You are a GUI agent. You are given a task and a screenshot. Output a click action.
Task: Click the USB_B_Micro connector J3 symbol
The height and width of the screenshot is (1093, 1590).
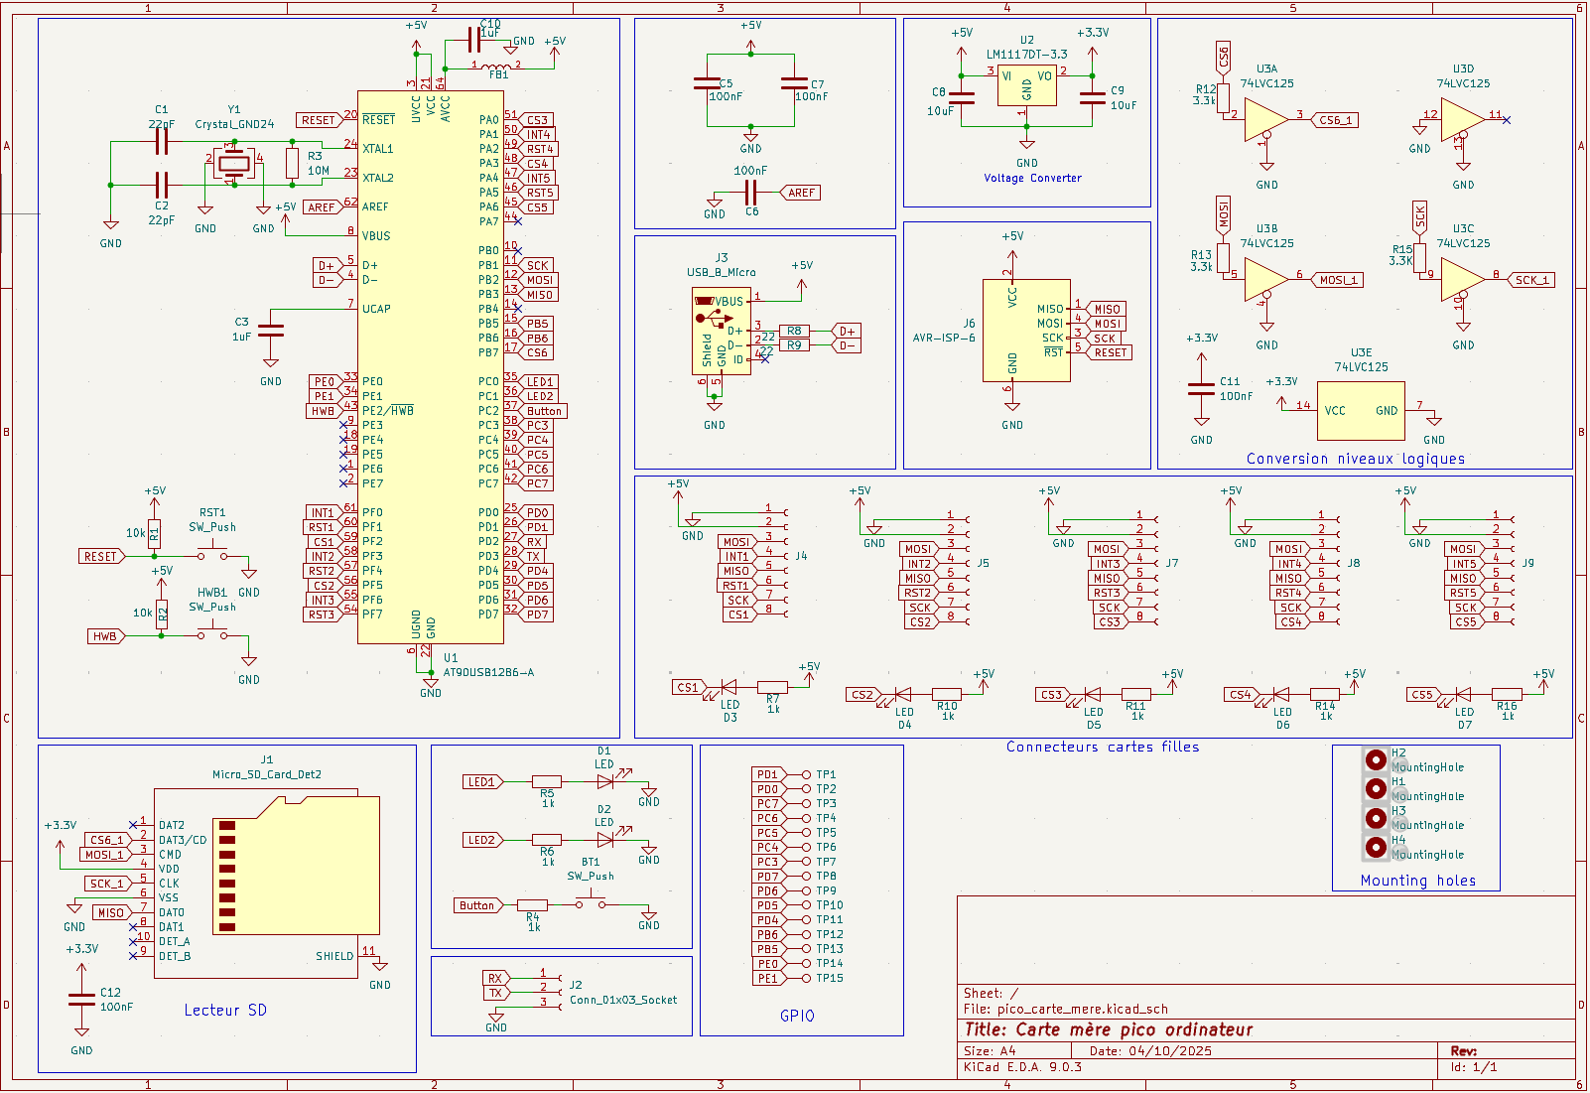[x=721, y=332]
